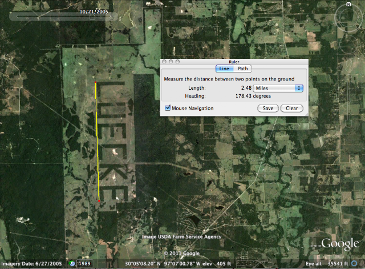Click the historical imagery time slider thumb
Viewport: 365px width, 269px height.
[x=92, y=17]
